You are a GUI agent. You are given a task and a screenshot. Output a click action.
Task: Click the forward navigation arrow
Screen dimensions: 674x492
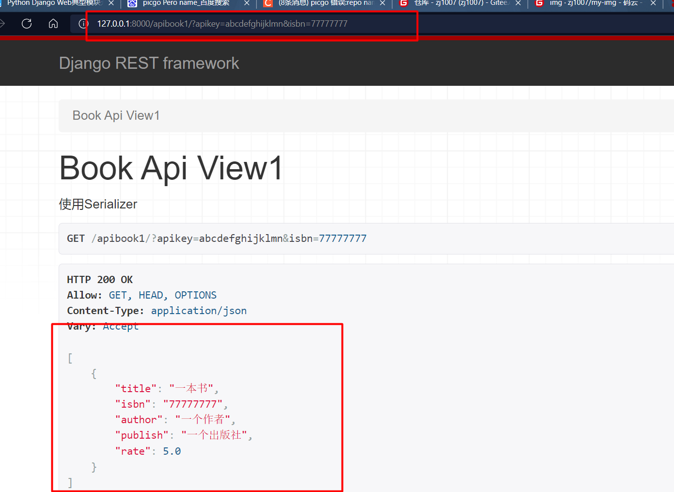pyautogui.click(x=2, y=23)
